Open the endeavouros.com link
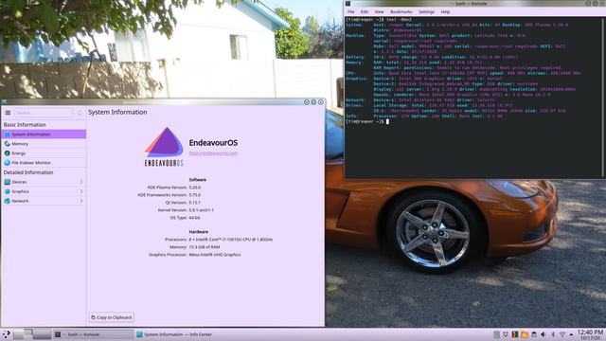The width and height of the screenshot is (606, 341). (x=213, y=153)
